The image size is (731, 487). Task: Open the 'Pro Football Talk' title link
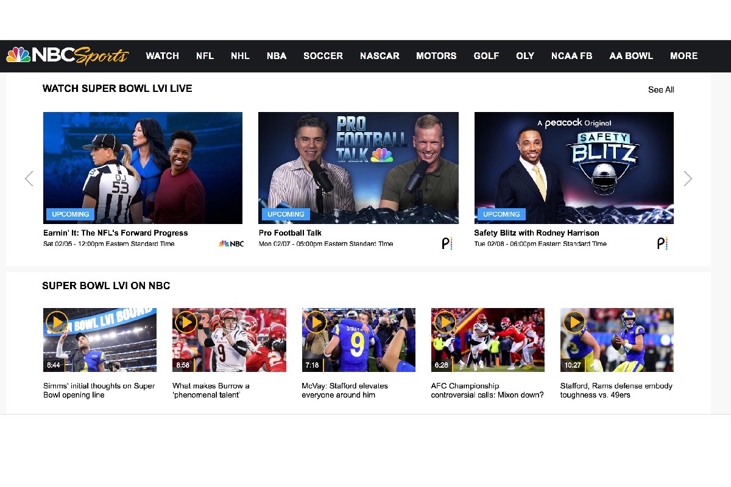(x=290, y=233)
